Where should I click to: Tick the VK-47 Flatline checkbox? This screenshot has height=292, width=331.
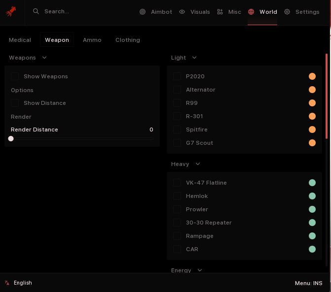point(177,183)
